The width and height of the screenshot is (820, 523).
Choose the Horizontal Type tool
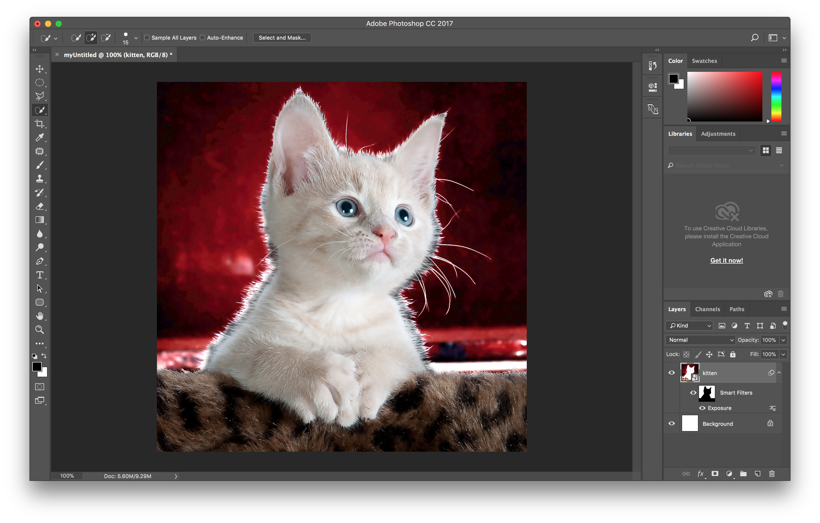click(40, 275)
